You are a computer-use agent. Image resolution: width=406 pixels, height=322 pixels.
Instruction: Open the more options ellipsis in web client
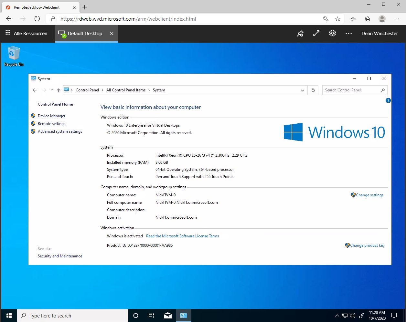click(x=348, y=34)
